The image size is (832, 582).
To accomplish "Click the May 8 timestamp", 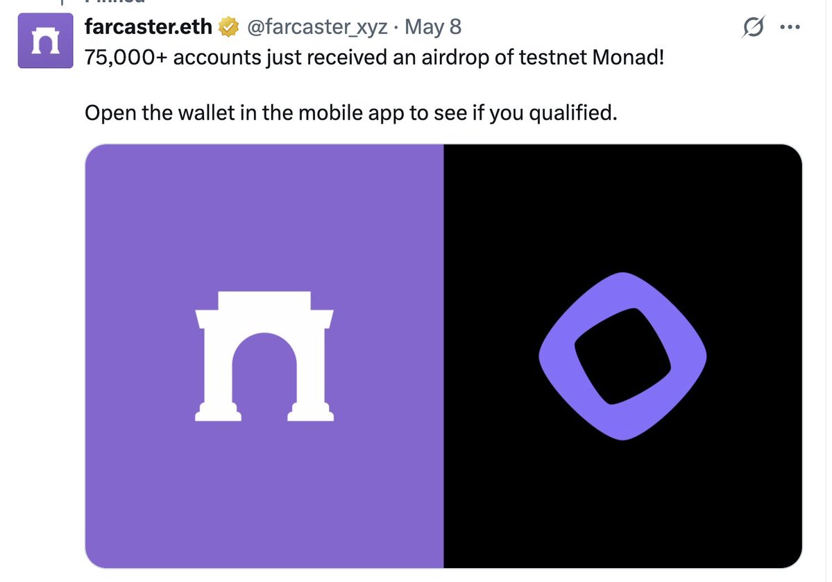I will point(433,28).
